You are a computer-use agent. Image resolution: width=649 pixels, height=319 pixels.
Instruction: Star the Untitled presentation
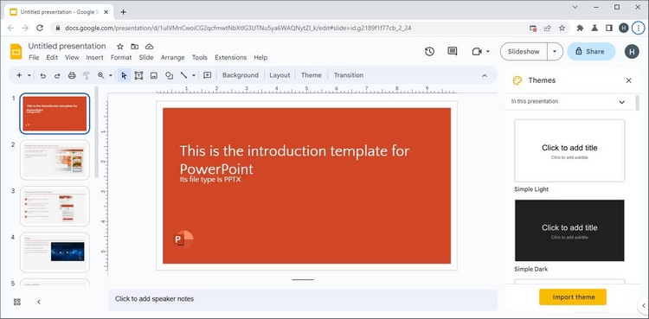(120, 47)
